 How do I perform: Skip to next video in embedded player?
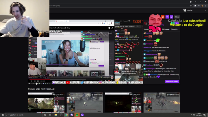[35, 81]
